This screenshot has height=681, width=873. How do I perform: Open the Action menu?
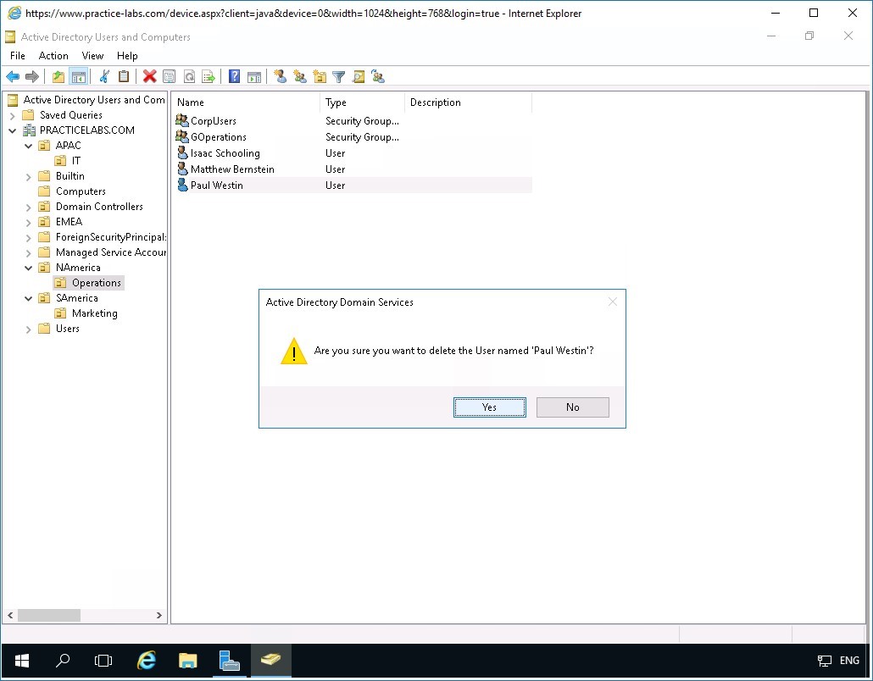pos(53,56)
